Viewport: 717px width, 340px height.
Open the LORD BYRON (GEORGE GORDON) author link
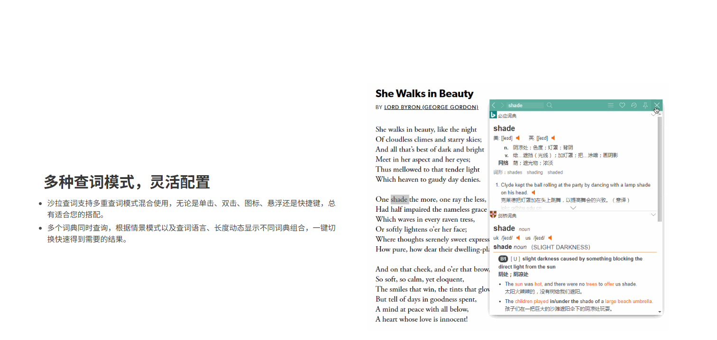(431, 107)
